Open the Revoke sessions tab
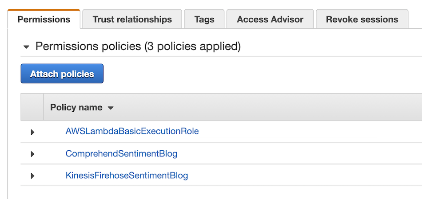422x199 pixels. (x=362, y=20)
